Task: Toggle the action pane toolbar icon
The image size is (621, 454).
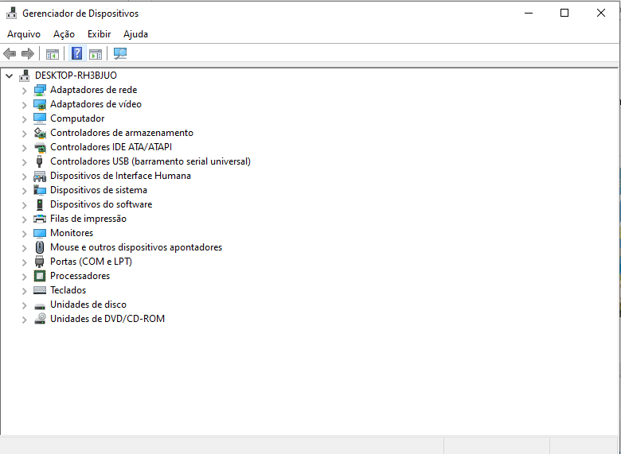Action: coord(96,54)
